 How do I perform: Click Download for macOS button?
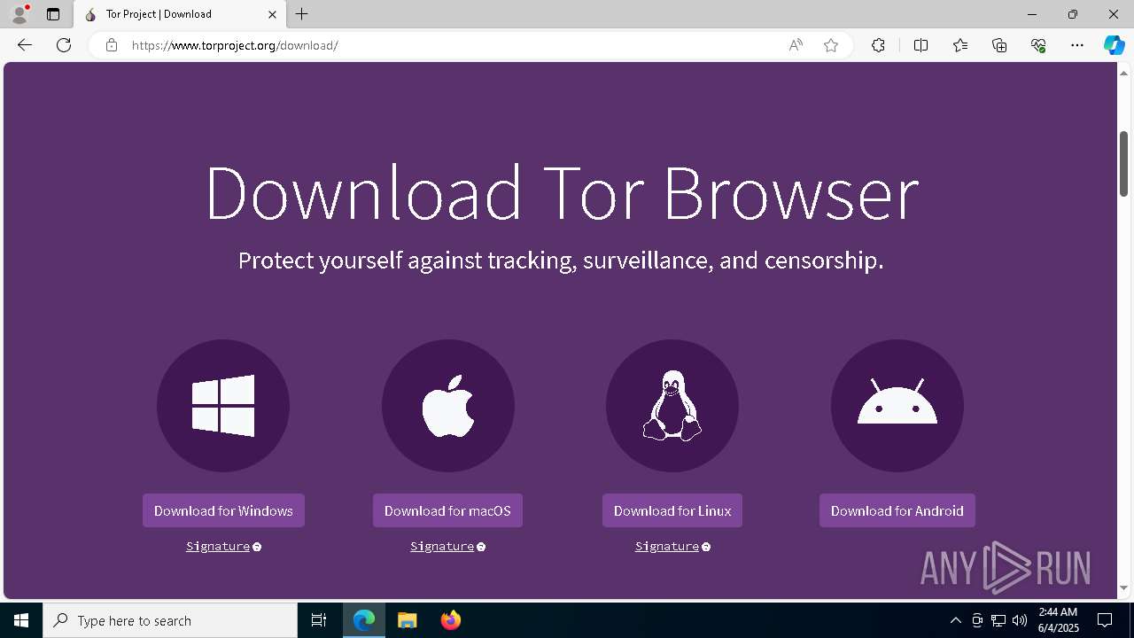447,510
